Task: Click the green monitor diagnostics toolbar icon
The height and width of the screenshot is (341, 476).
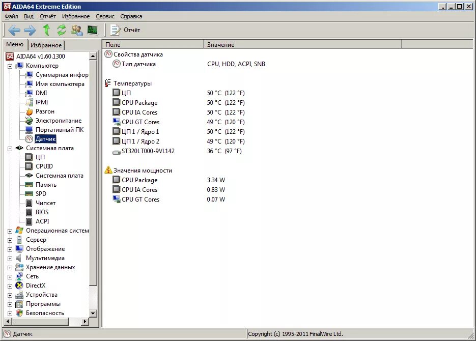Action: [93, 30]
